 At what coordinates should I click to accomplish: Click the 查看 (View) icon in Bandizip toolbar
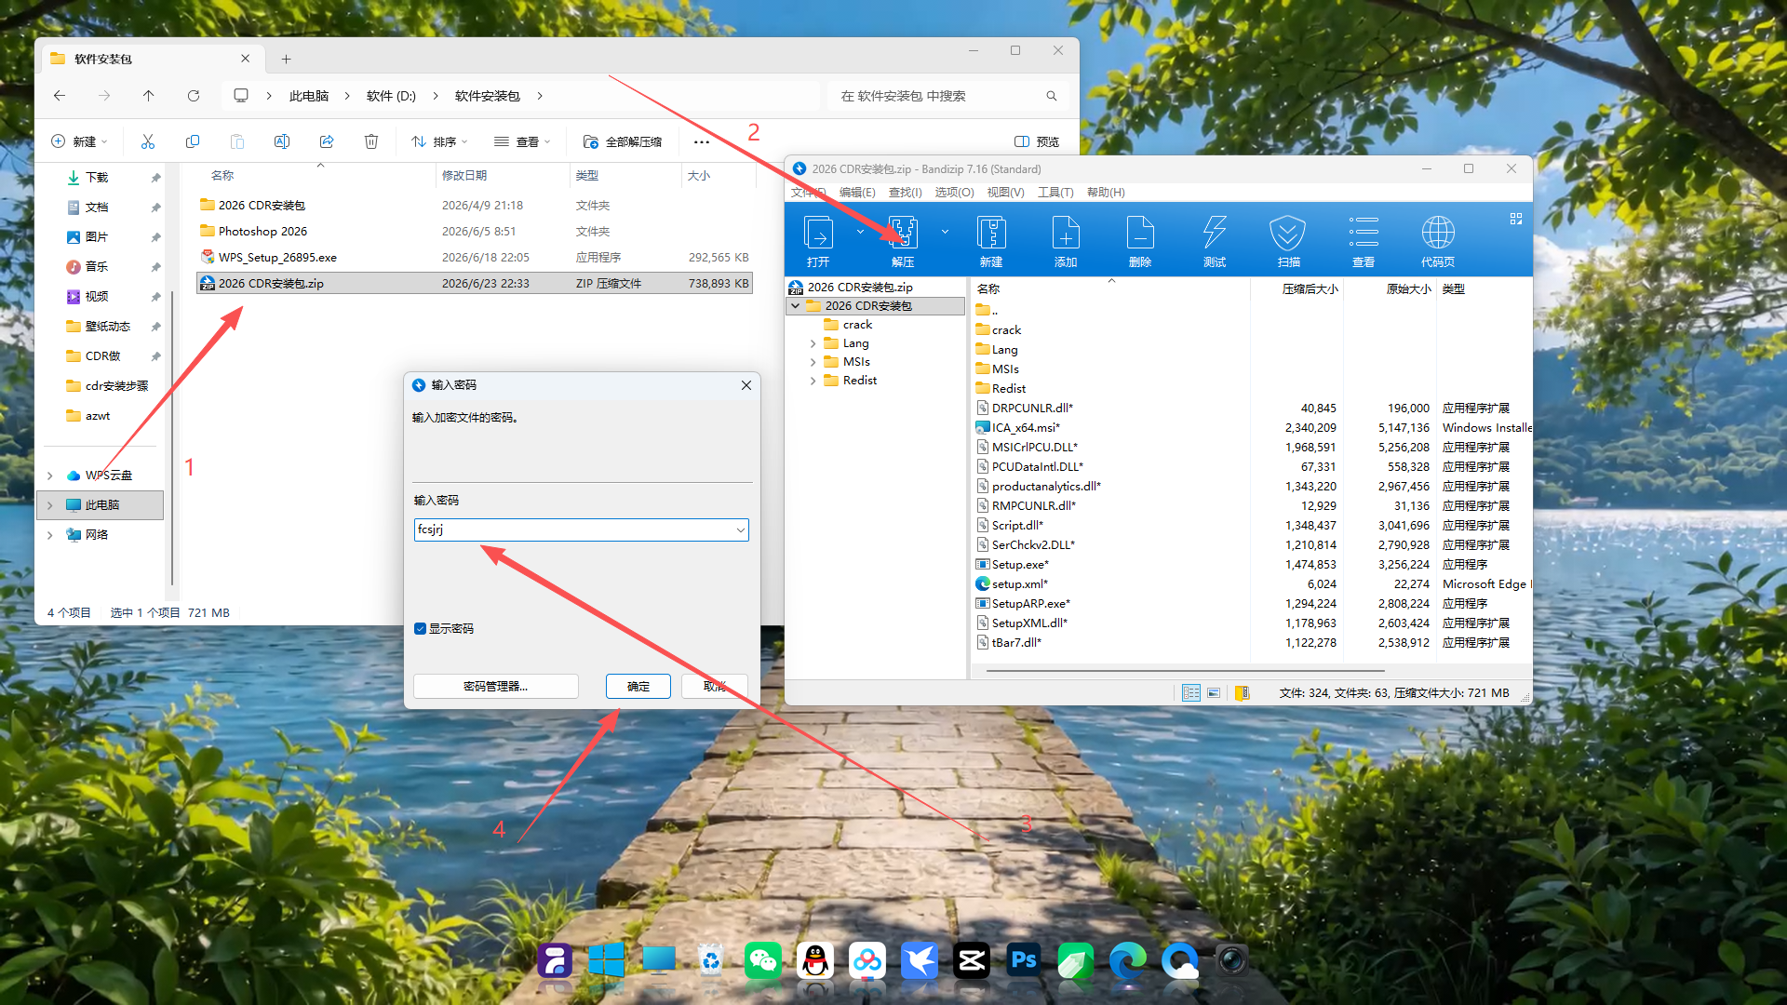pyautogui.click(x=1364, y=240)
